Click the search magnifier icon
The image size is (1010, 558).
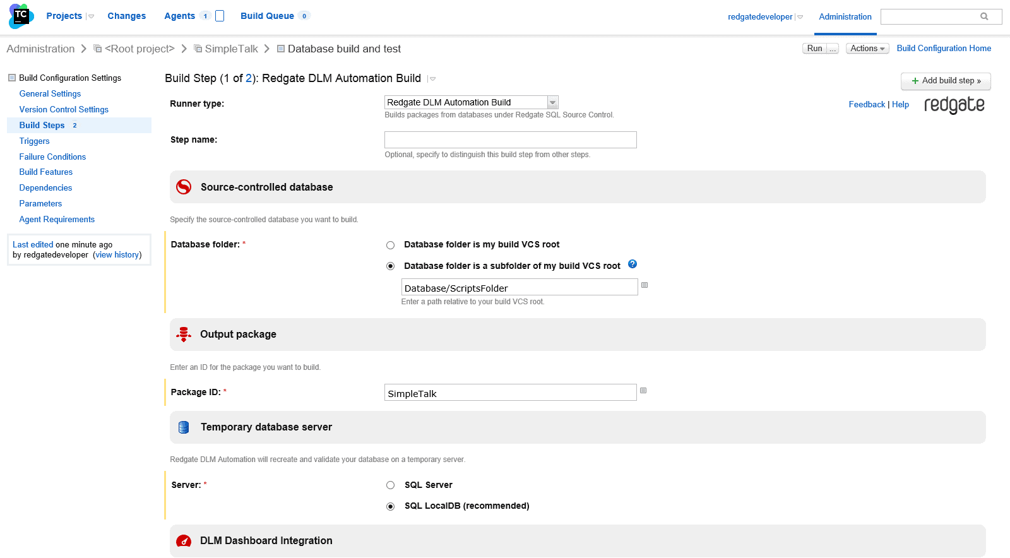[983, 16]
